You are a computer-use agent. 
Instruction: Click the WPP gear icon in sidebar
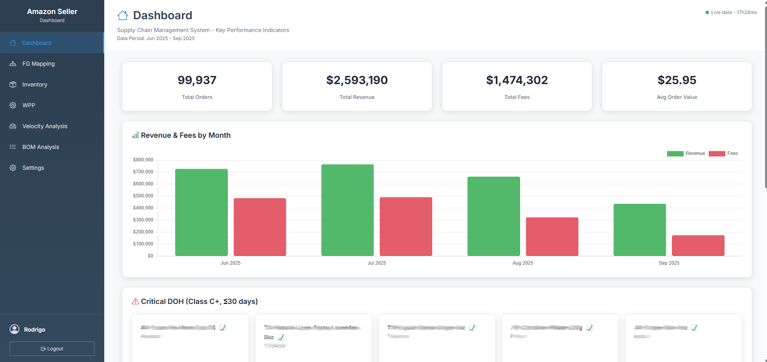coord(12,105)
